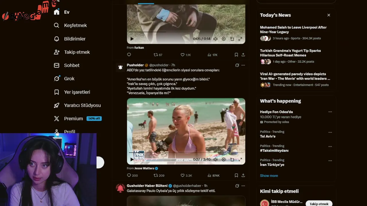This screenshot has height=206, width=367.
Task: Mute the furkan video volume
Action: pos(215,39)
